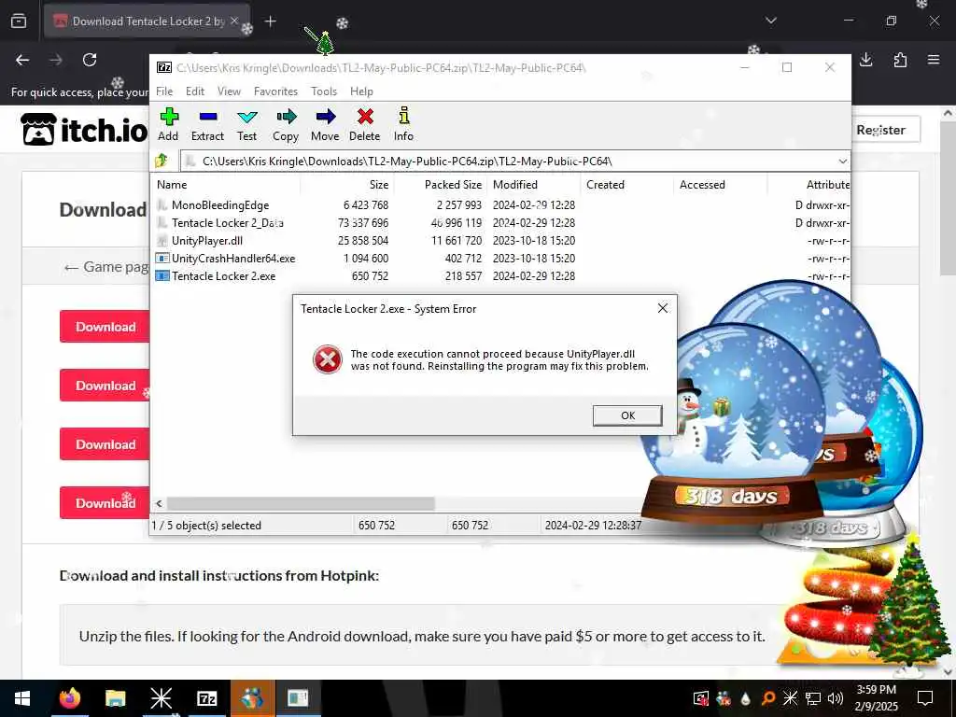Click the second Download button on itch.io
Viewport: 956px width, 717px height.
pos(105,386)
